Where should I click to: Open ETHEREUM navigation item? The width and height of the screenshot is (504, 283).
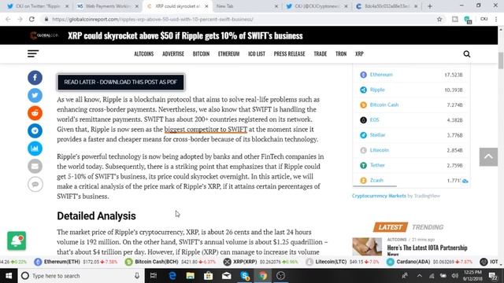[x=229, y=53]
